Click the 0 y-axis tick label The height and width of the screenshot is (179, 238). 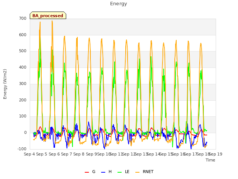[25, 133]
